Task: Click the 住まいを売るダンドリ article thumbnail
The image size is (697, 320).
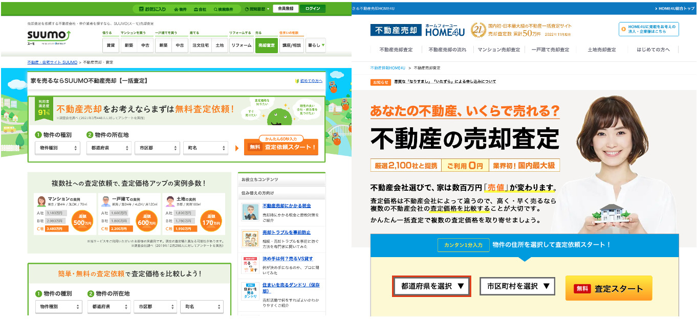Action: click(x=250, y=292)
